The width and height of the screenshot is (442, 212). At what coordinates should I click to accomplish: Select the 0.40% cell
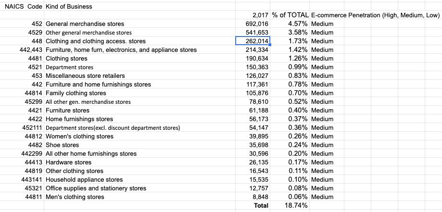(290, 110)
